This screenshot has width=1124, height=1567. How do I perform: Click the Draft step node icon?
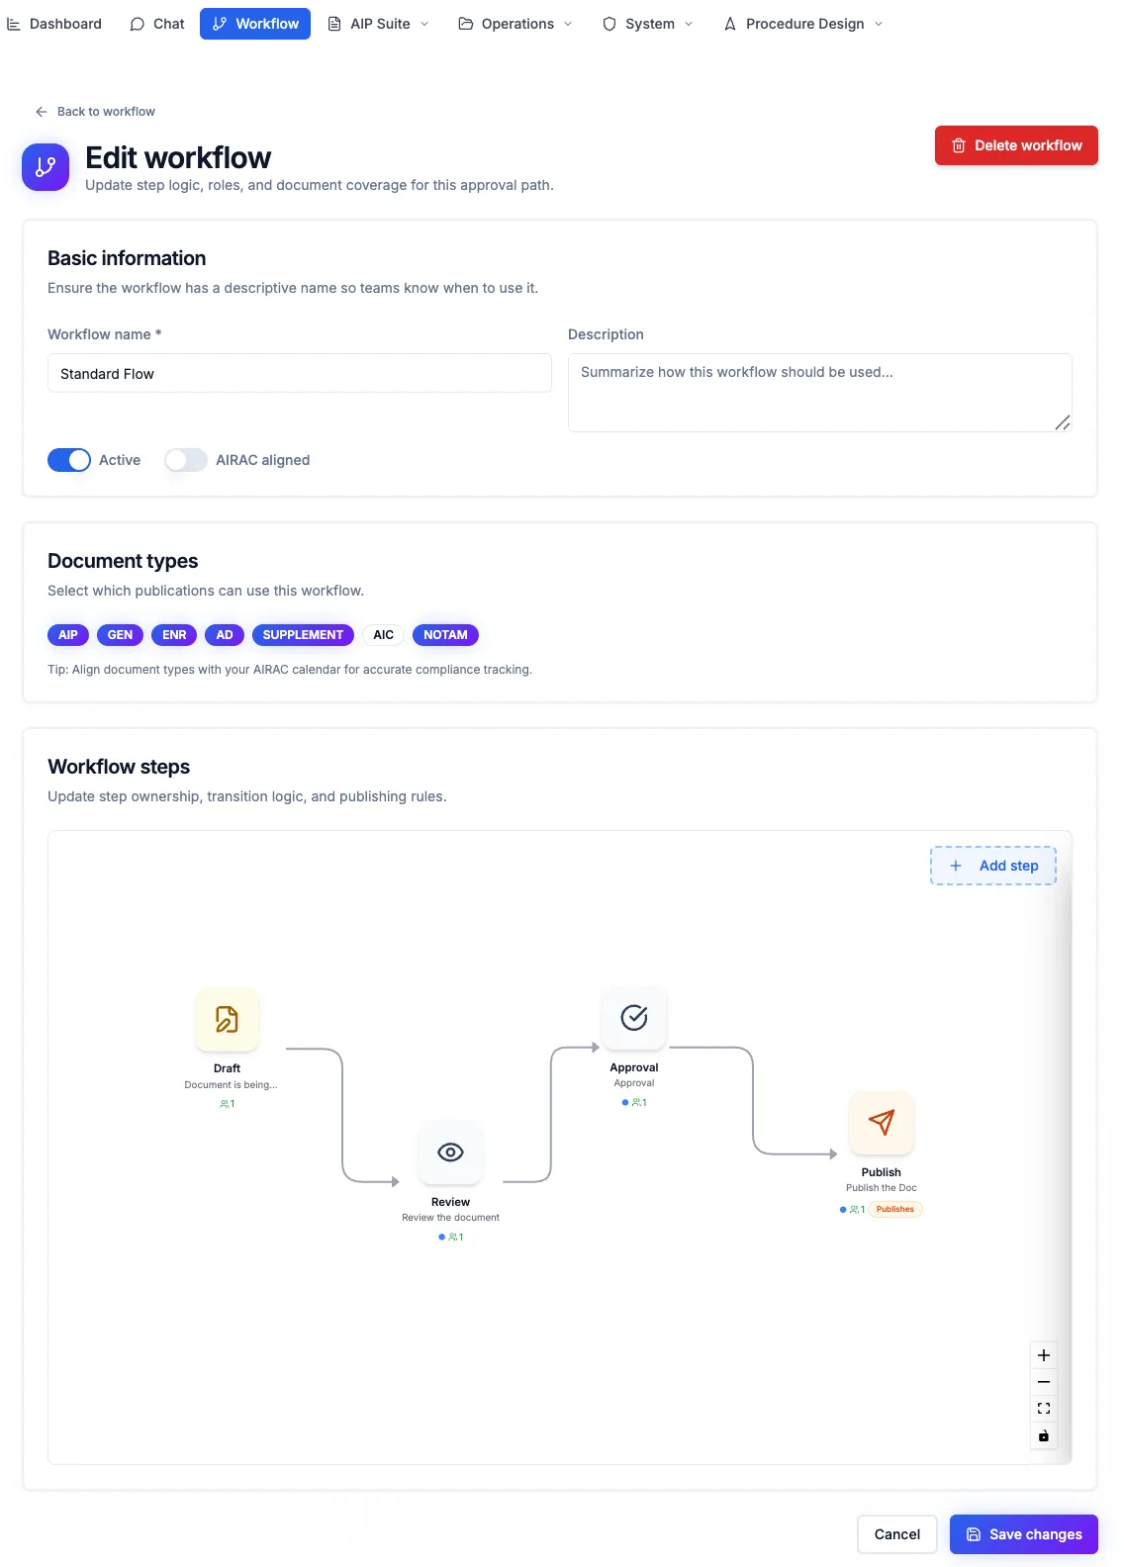[227, 1019]
